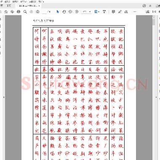The image size is (160, 160).
Task: Click the character 兵 in the table
Action: click(52, 100)
